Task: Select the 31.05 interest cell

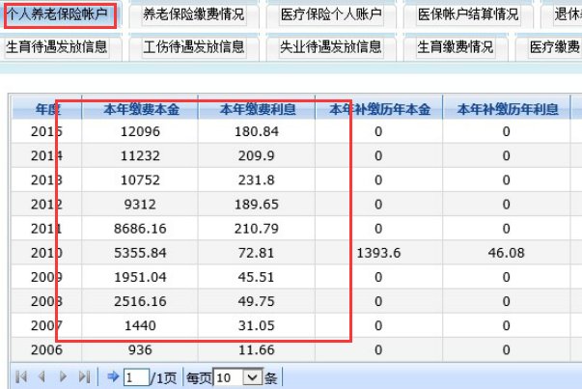Action: (257, 325)
